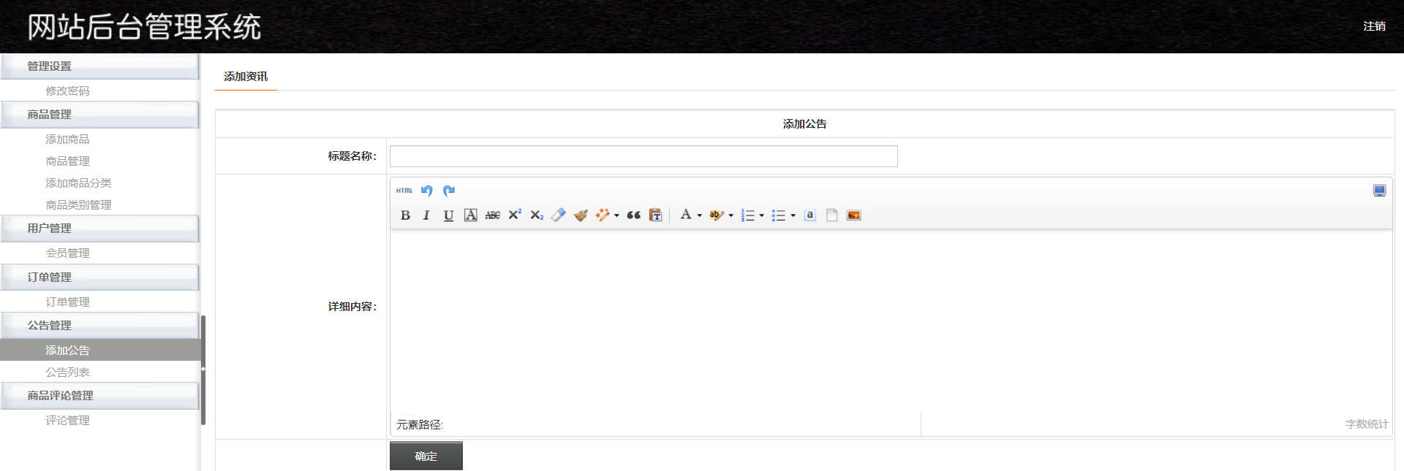Open 修改密码 in sidebar
The image size is (1404, 471).
[67, 91]
